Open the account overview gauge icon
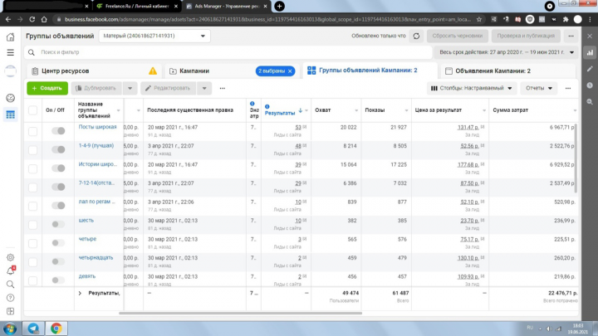 [x=10, y=98]
